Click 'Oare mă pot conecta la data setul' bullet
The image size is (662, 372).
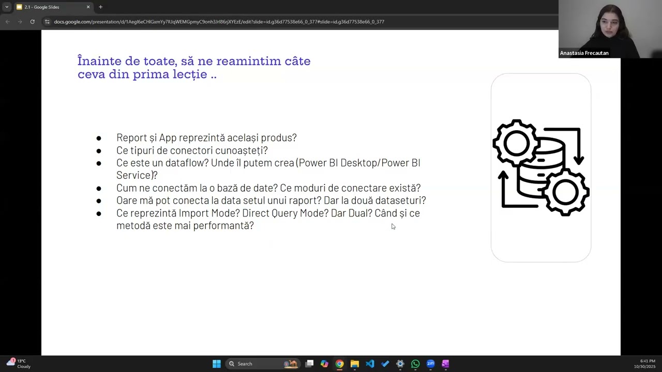click(x=271, y=200)
